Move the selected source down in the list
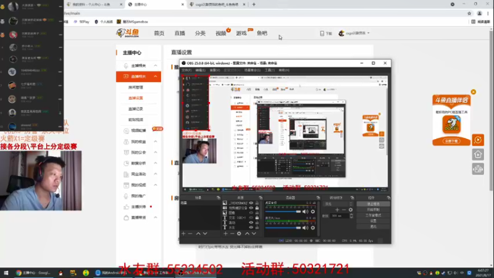494x278 pixels. [x=254, y=234]
